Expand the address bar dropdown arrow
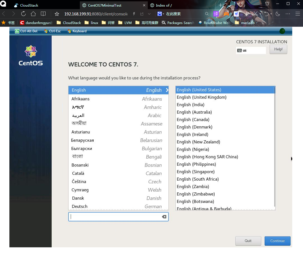Viewport: 303px width, 260px height. point(149,14)
